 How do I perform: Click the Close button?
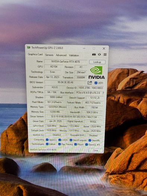(96, 150)
